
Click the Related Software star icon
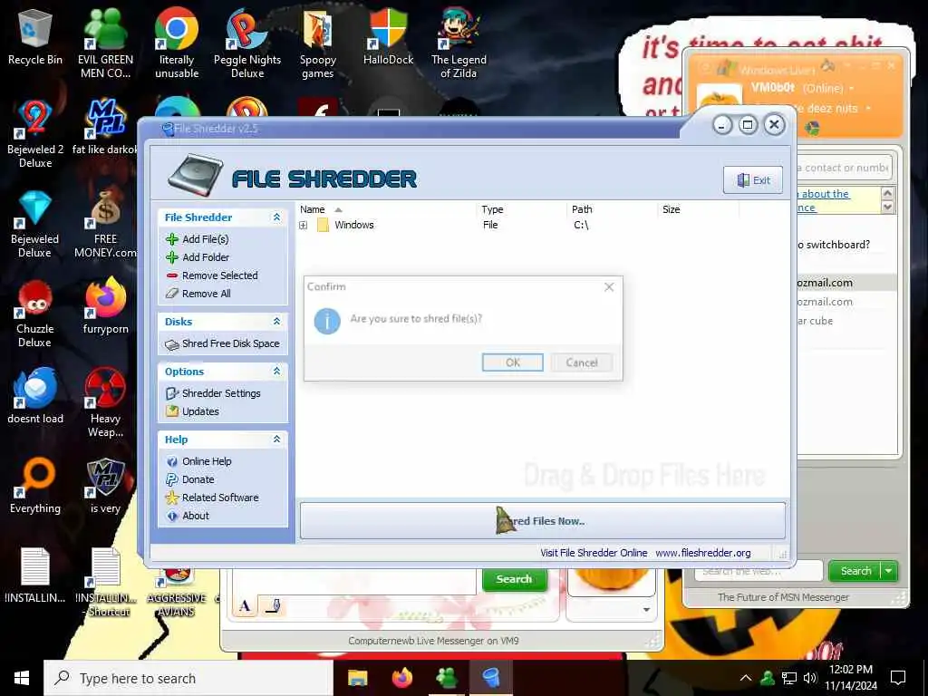coord(172,498)
